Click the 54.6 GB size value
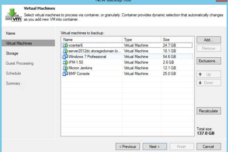The height and width of the screenshot is (152, 228). [x=170, y=57]
